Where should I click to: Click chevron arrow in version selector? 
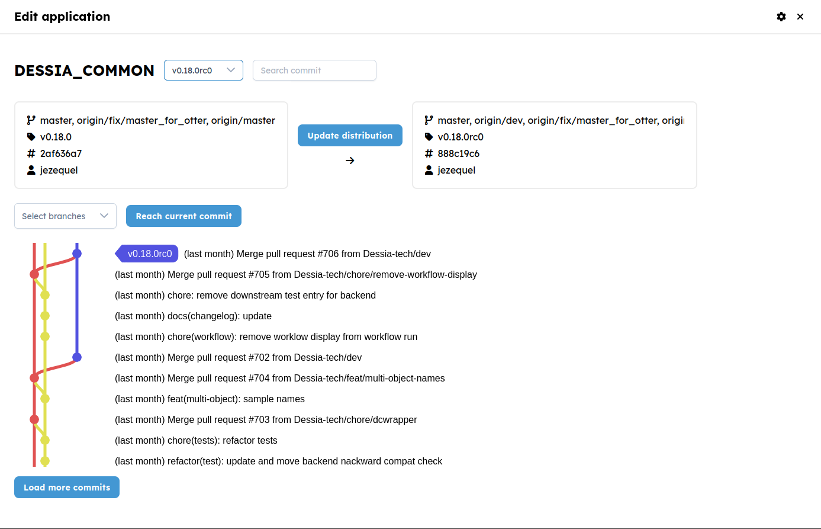[x=231, y=70]
